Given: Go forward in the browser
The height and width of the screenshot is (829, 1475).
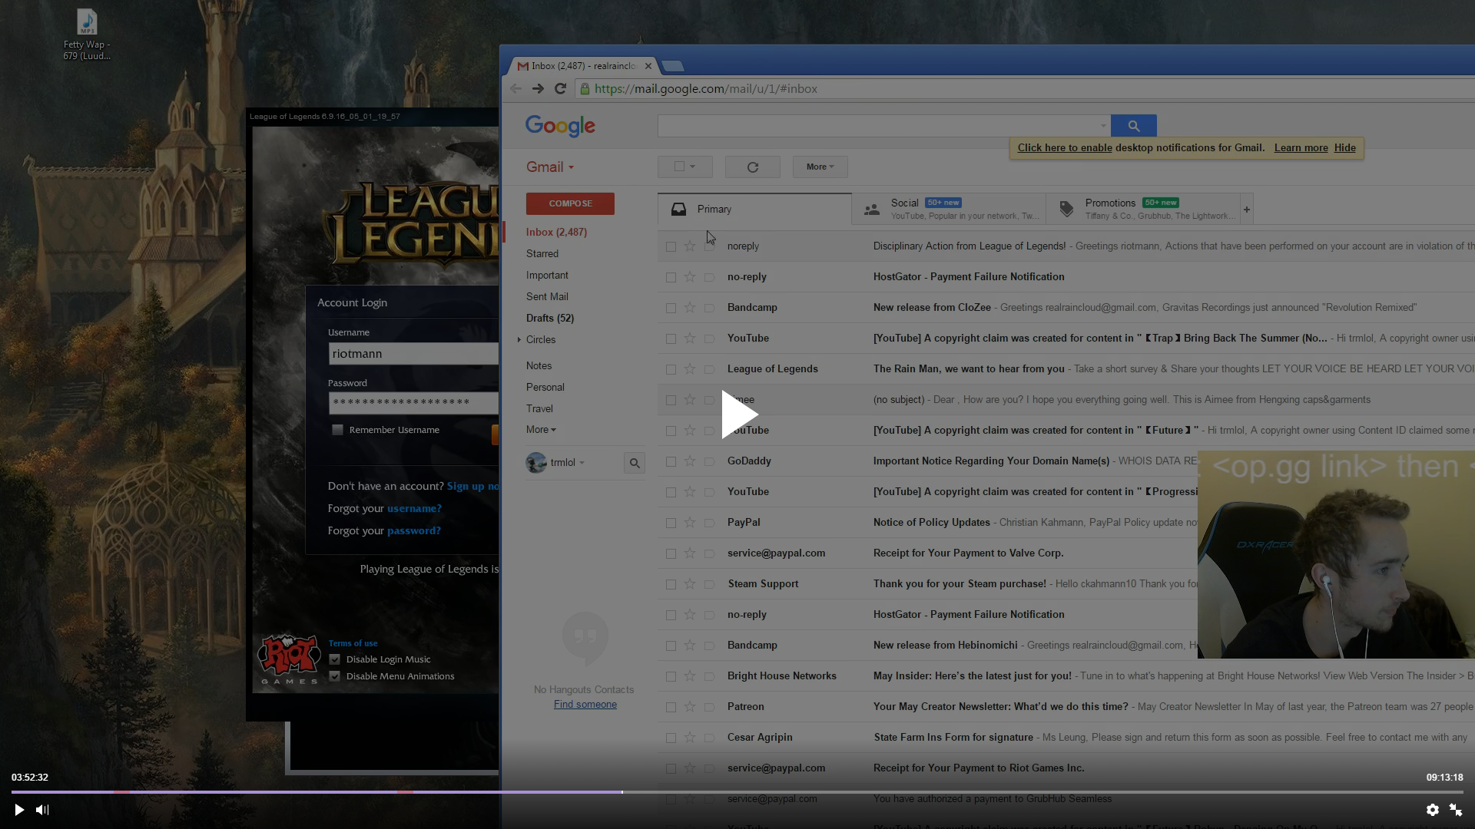Looking at the screenshot, I should pos(538,89).
